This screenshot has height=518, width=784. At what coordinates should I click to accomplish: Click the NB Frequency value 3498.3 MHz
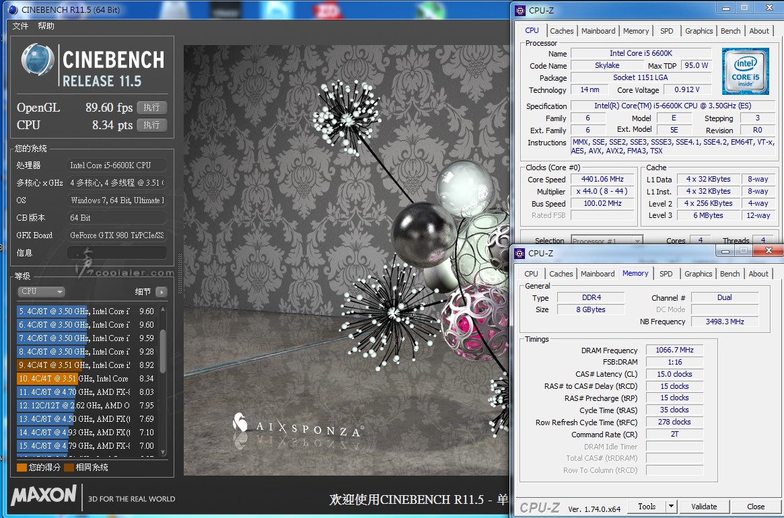point(725,322)
